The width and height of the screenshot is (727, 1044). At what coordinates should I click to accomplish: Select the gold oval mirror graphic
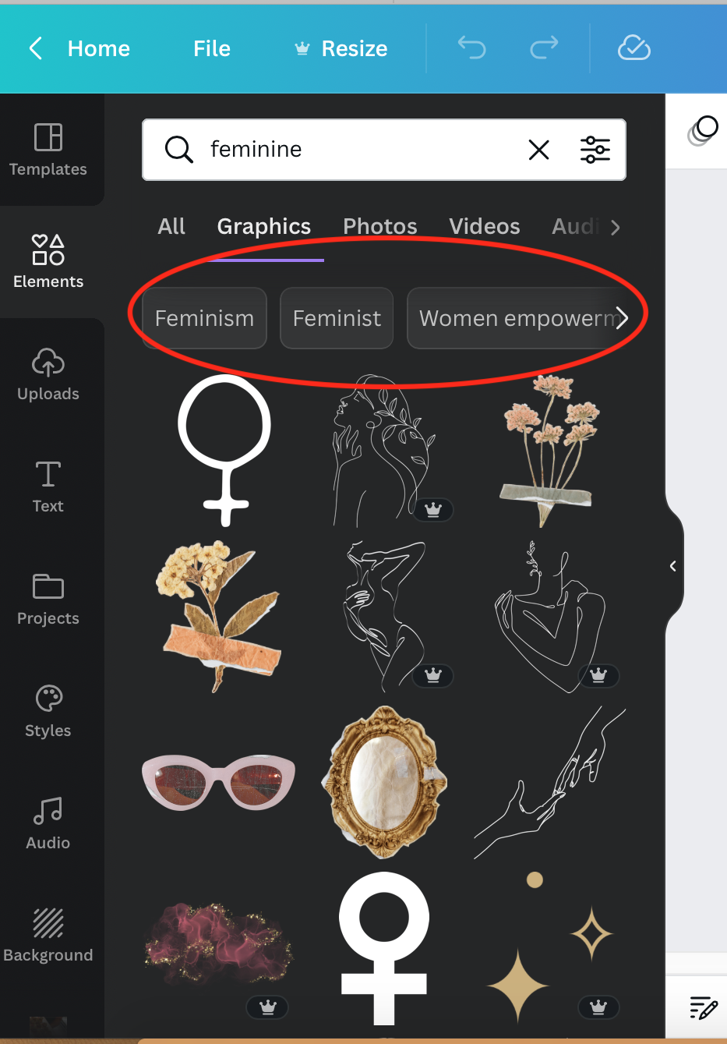(384, 781)
